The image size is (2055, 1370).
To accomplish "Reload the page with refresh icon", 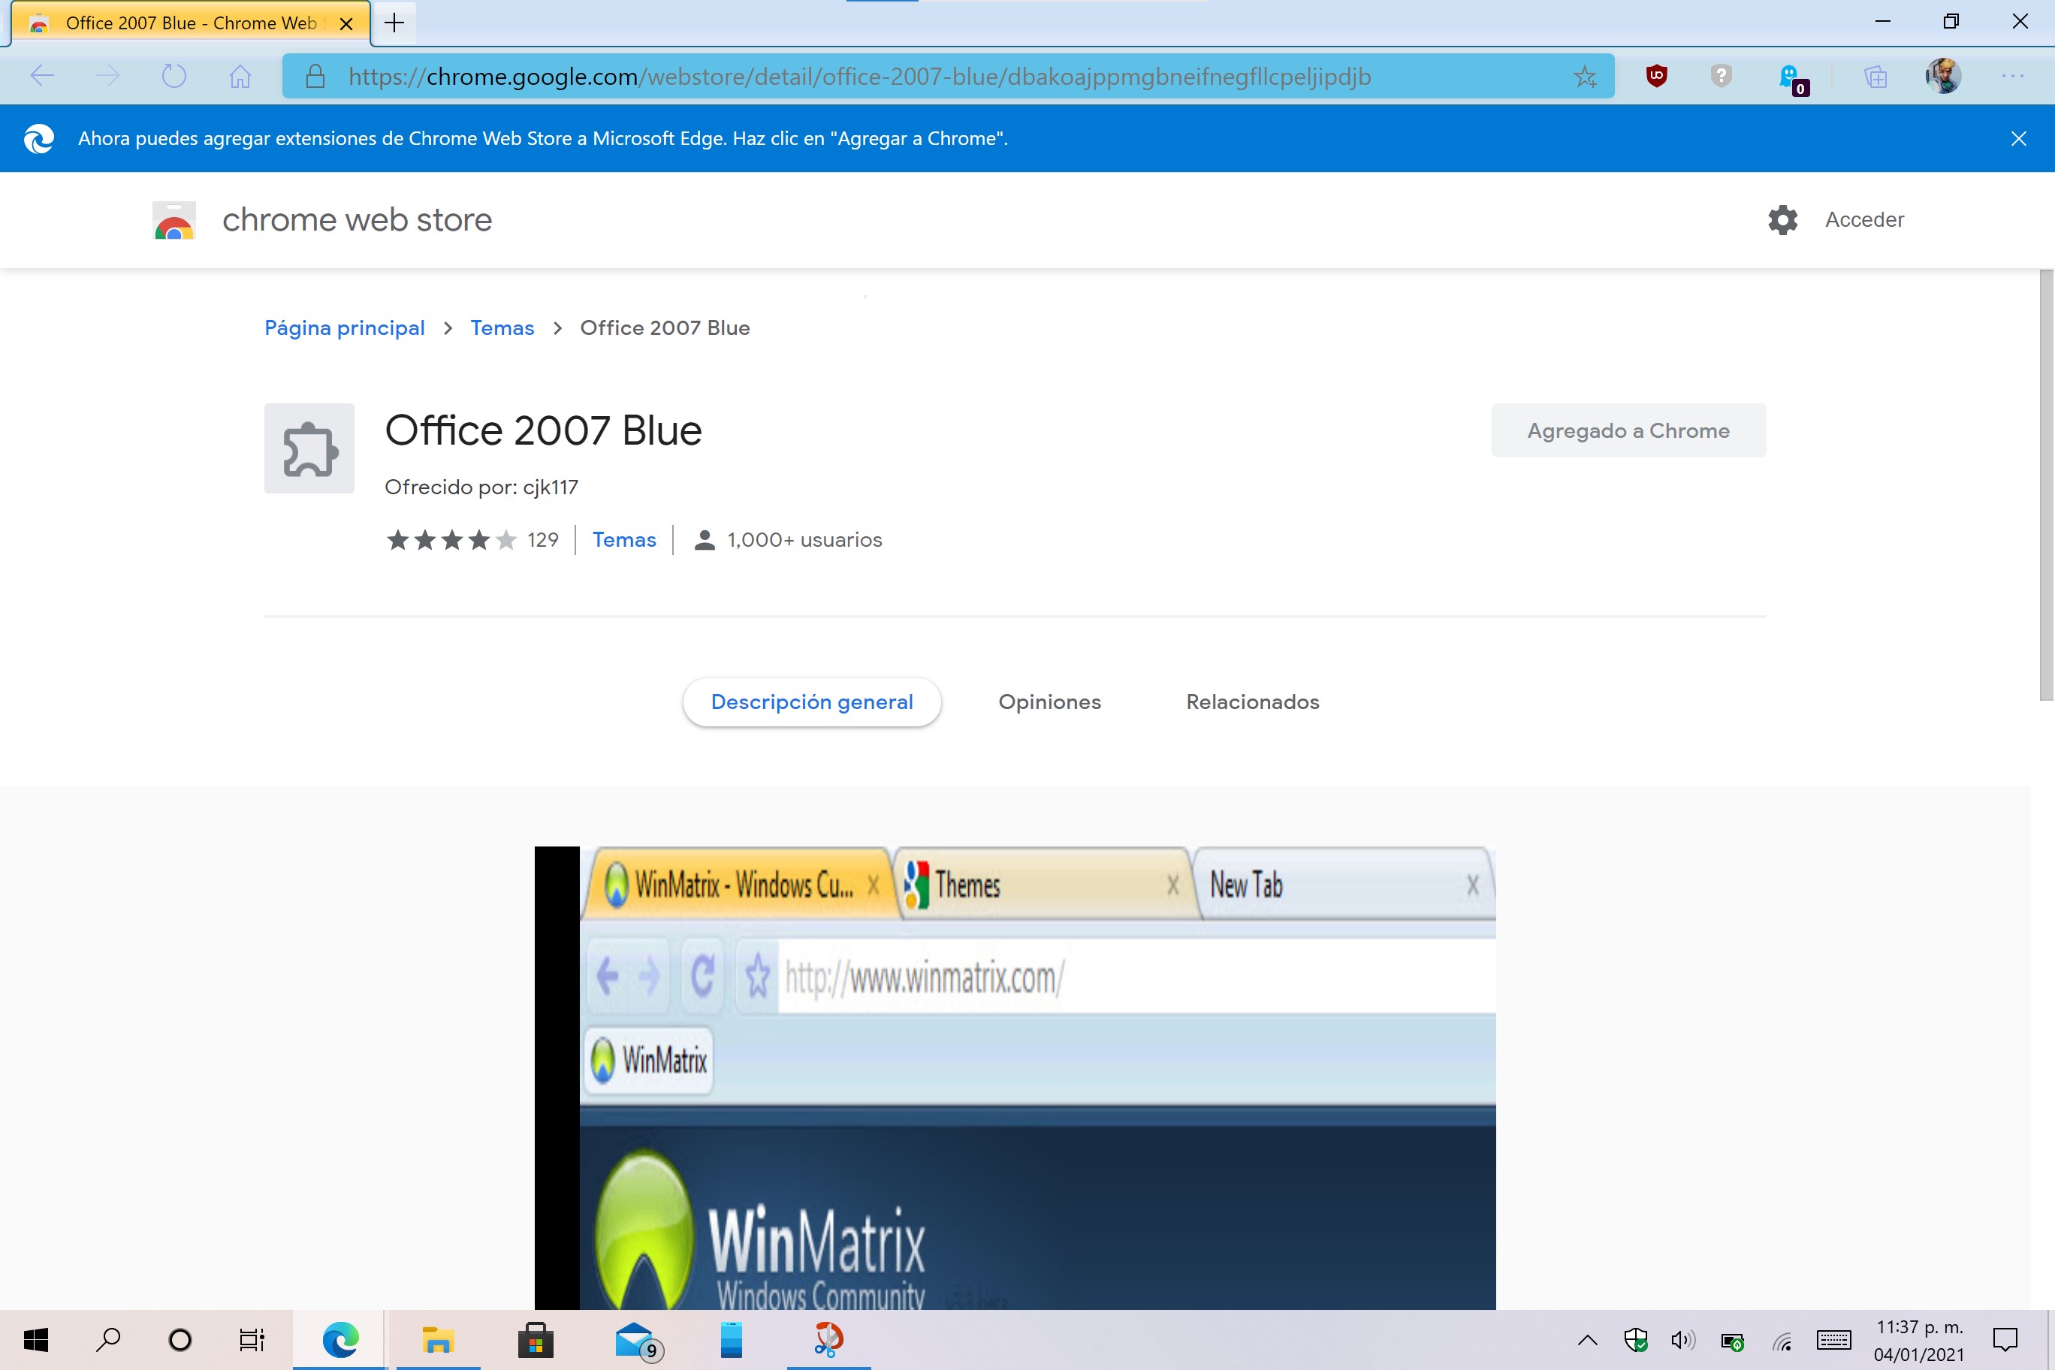I will click(174, 77).
